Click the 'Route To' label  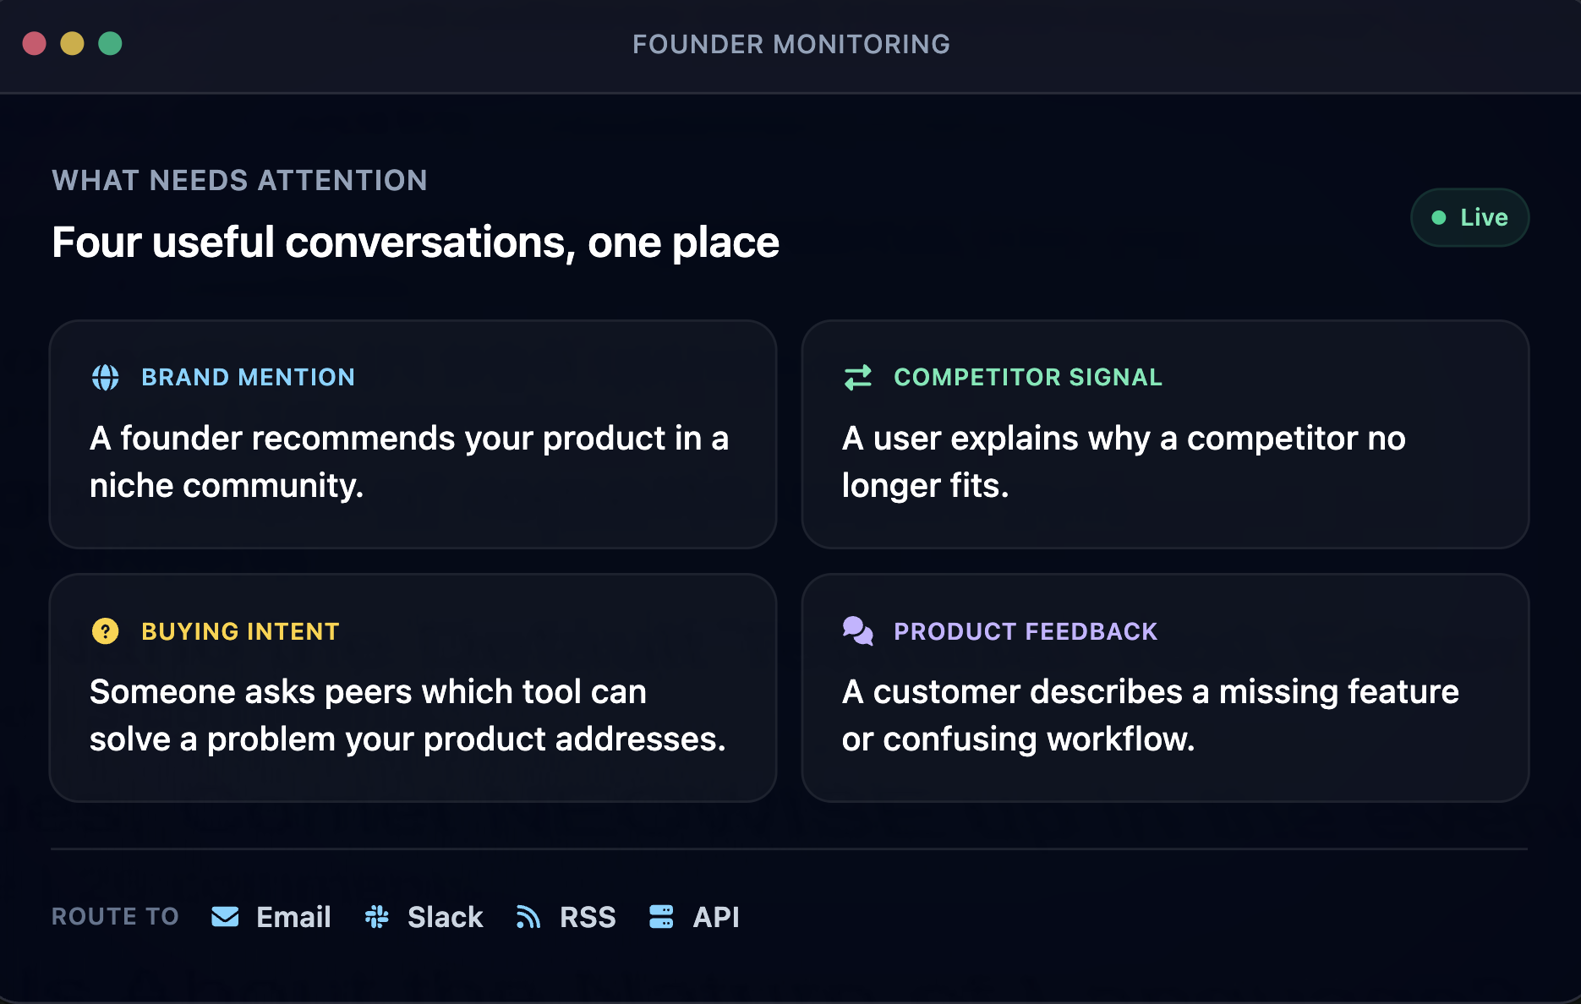115,917
